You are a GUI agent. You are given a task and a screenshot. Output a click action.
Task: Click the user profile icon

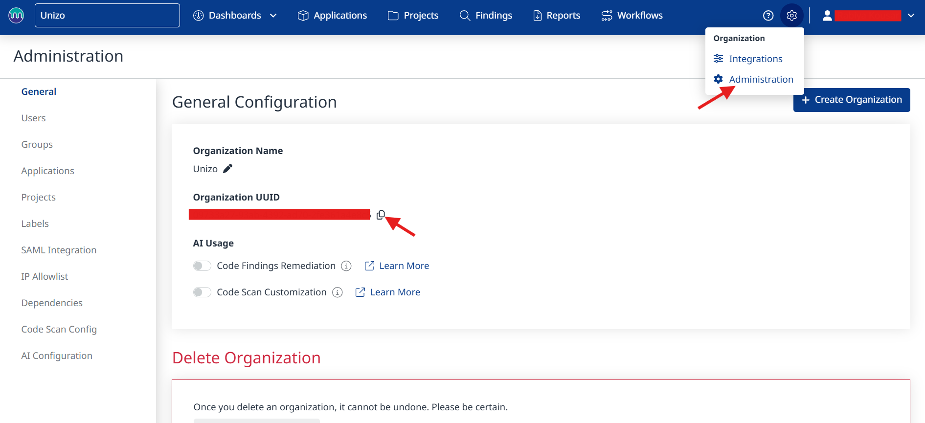pos(827,16)
